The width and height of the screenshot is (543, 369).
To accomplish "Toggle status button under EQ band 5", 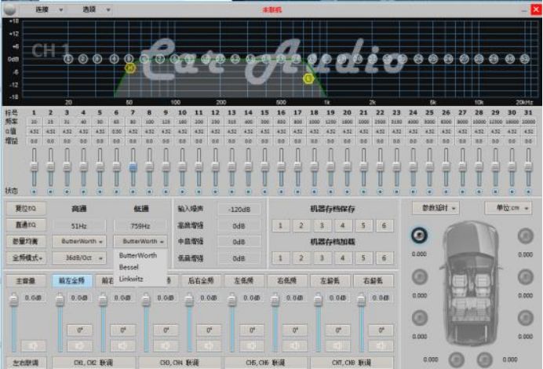I will 100,192.
